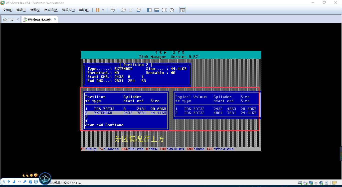Image resolution: width=342 pixels, height=187 pixels.
Task: Click the END=Done hint
Action: [x=196, y=149]
